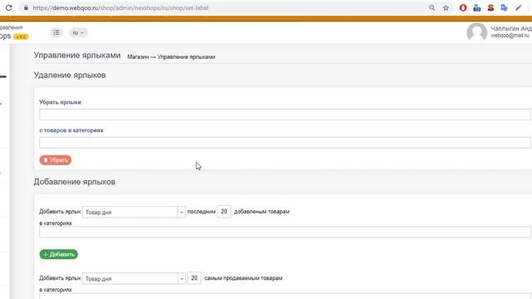Screen dimensions: 532x299
Task: Click the red S extension icon
Action: pos(490,7)
